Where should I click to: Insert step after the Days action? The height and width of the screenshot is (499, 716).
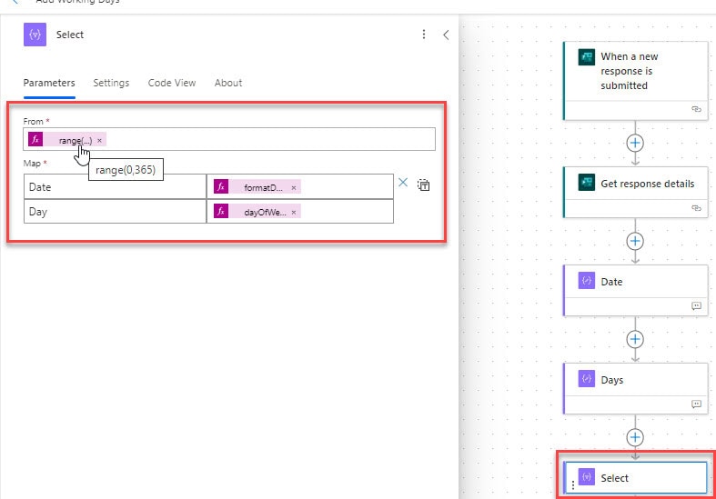[x=635, y=437]
